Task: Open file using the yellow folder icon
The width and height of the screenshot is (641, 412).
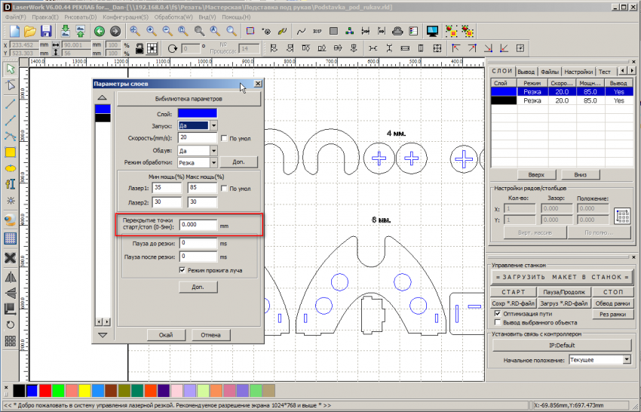Action: [30, 31]
